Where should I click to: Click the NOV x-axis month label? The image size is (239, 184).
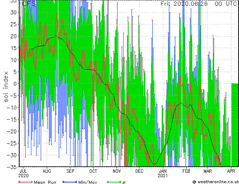(117, 171)
